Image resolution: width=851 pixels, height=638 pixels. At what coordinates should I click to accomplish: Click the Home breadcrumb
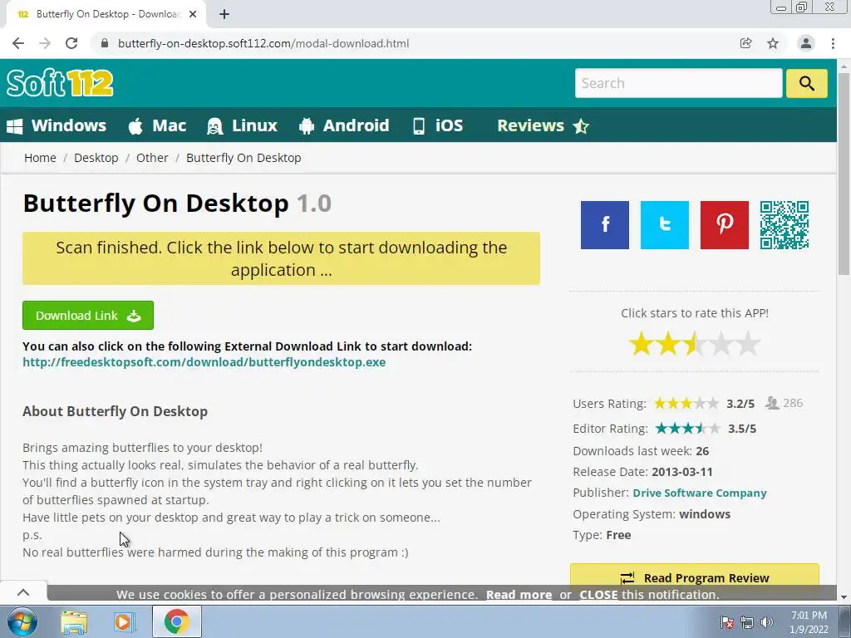point(40,158)
